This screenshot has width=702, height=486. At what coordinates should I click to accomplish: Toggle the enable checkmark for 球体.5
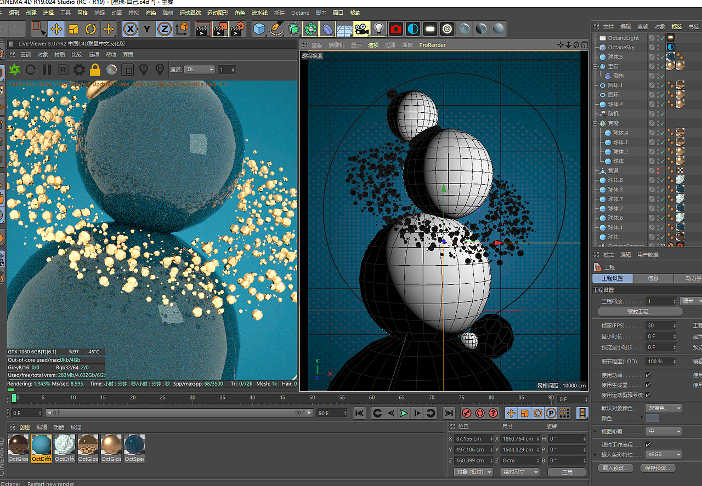662,57
